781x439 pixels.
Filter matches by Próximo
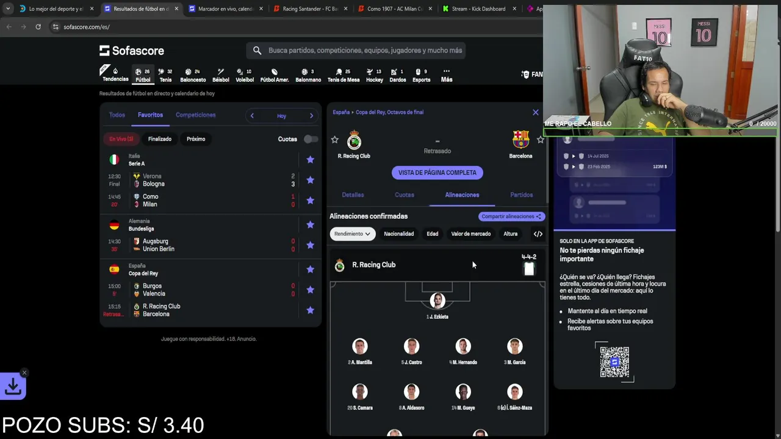click(x=196, y=139)
